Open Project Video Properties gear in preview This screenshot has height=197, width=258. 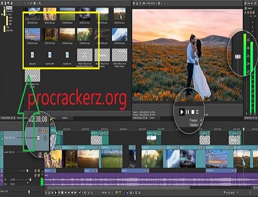[x=134, y=3]
